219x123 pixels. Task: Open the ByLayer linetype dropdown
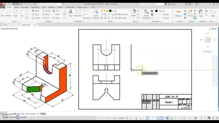click(x=172, y=18)
